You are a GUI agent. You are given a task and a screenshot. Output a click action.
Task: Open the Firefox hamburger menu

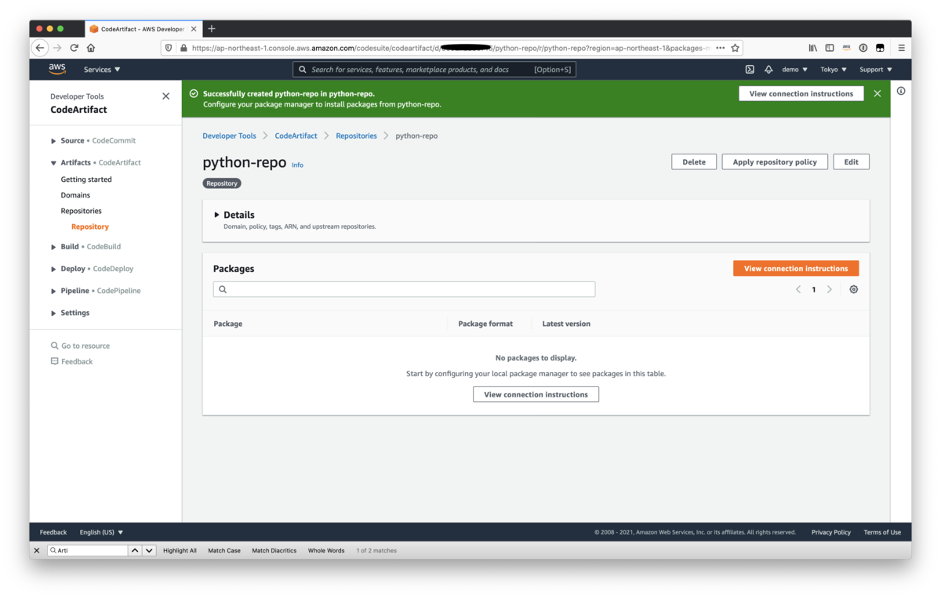click(902, 48)
